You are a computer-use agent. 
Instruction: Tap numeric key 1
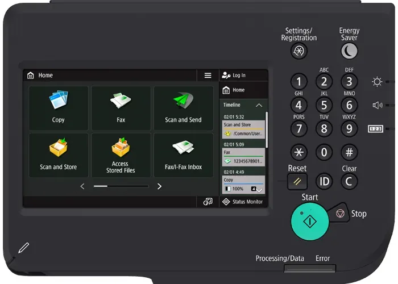pyautogui.click(x=298, y=82)
